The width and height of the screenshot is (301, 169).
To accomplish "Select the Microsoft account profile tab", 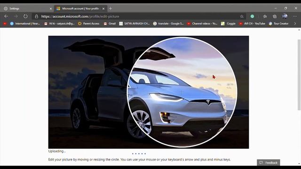I will tap(80, 8).
